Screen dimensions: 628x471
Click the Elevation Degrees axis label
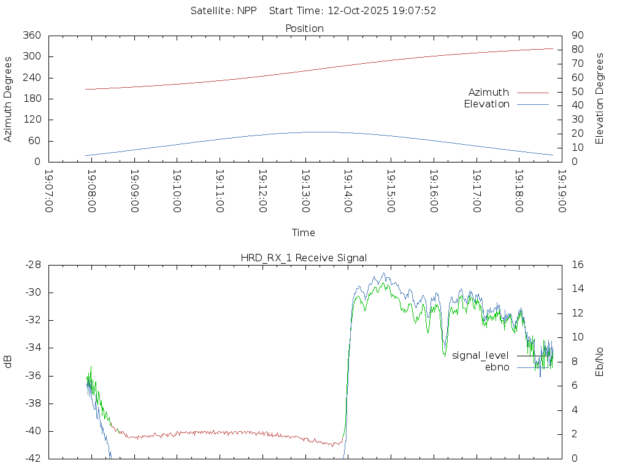pyautogui.click(x=600, y=99)
